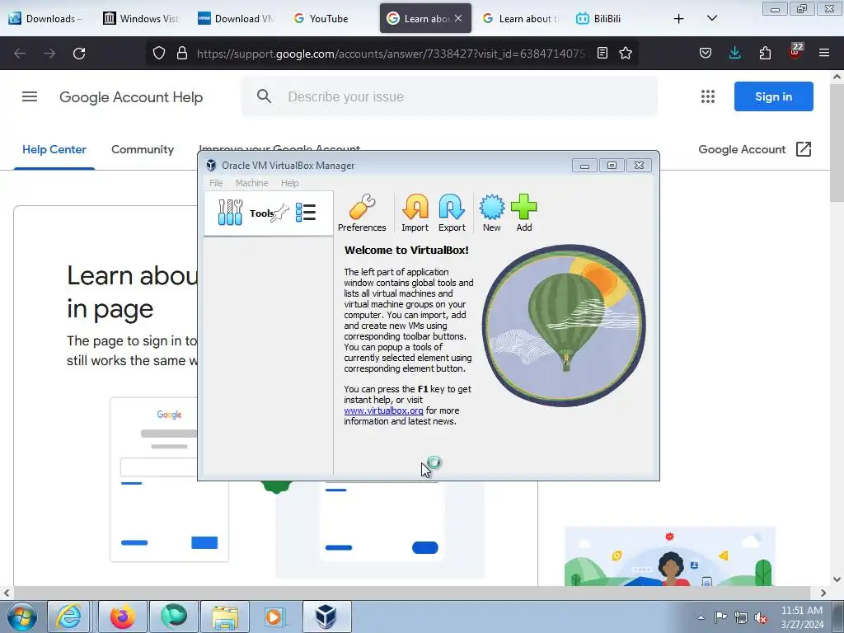This screenshot has width=844, height=633.
Task: Go forward in Firefox history
Action: point(49,54)
